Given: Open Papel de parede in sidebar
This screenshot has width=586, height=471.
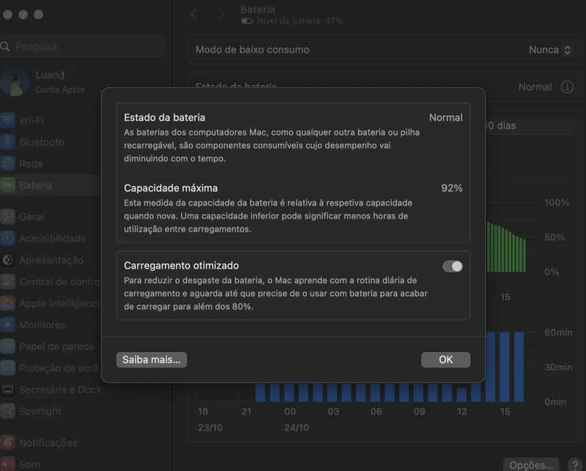Looking at the screenshot, I should click(x=48, y=347).
